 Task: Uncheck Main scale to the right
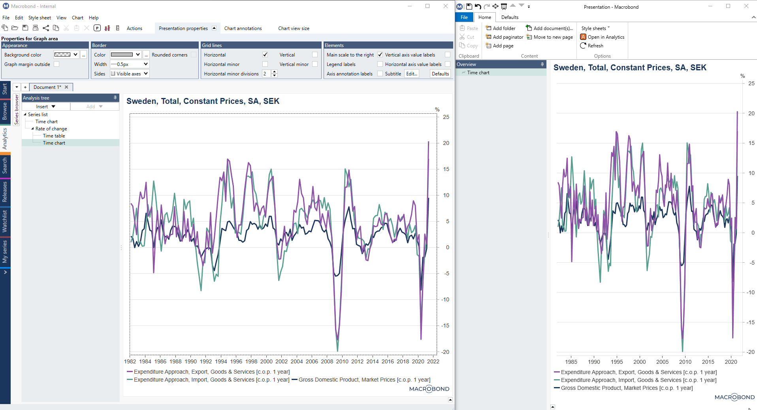point(380,55)
